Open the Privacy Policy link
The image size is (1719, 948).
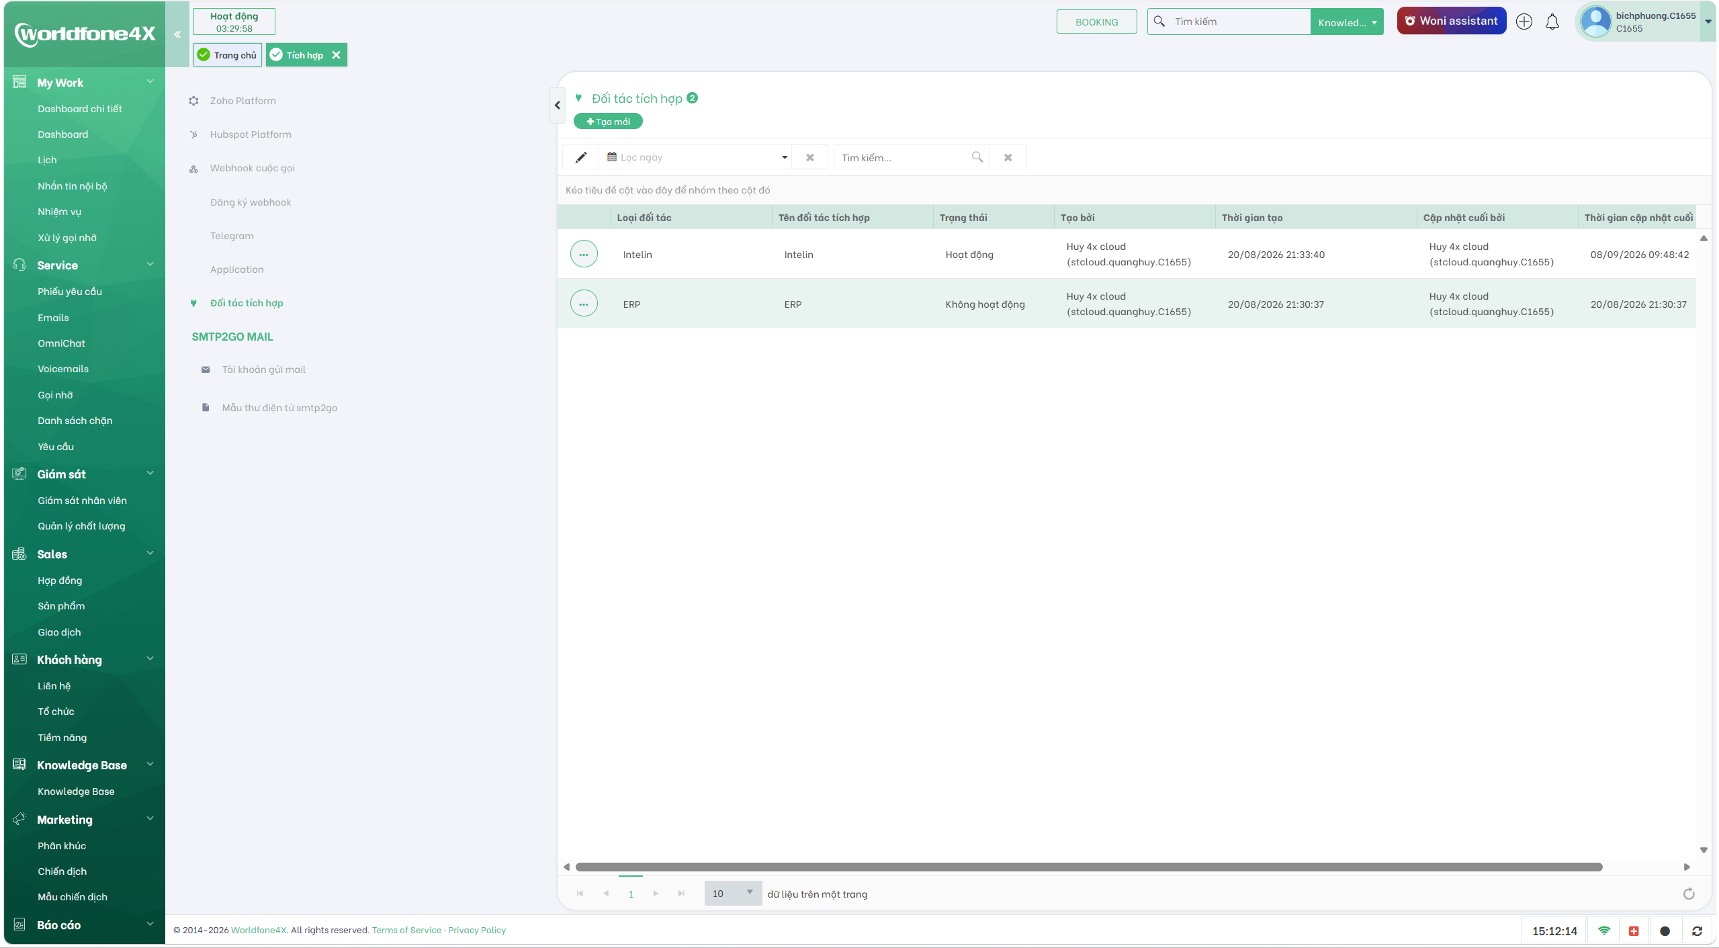point(477,930)
